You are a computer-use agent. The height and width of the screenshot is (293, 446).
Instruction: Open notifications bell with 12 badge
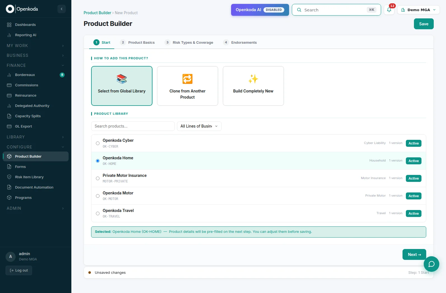(x=389, y=10)
